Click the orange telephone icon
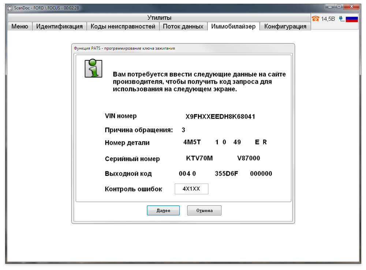Image resolution: width=366 pixels, height=270 pixels. [x=315, y=19]
